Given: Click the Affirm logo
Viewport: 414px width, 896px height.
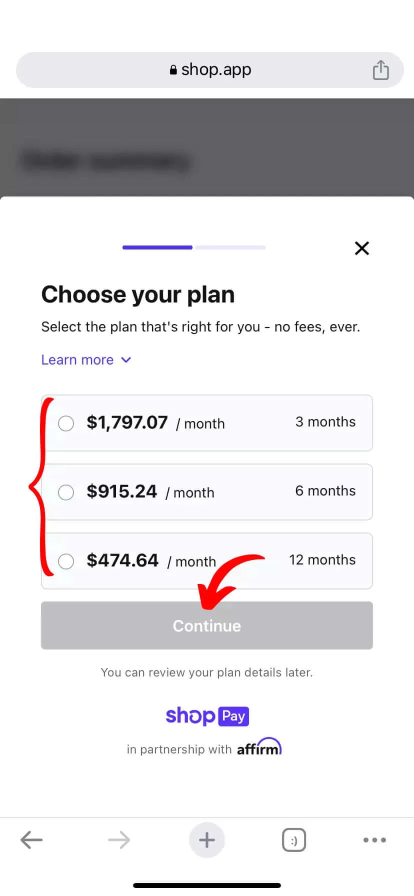Looking at the screenshot, I should coord(259,746).
